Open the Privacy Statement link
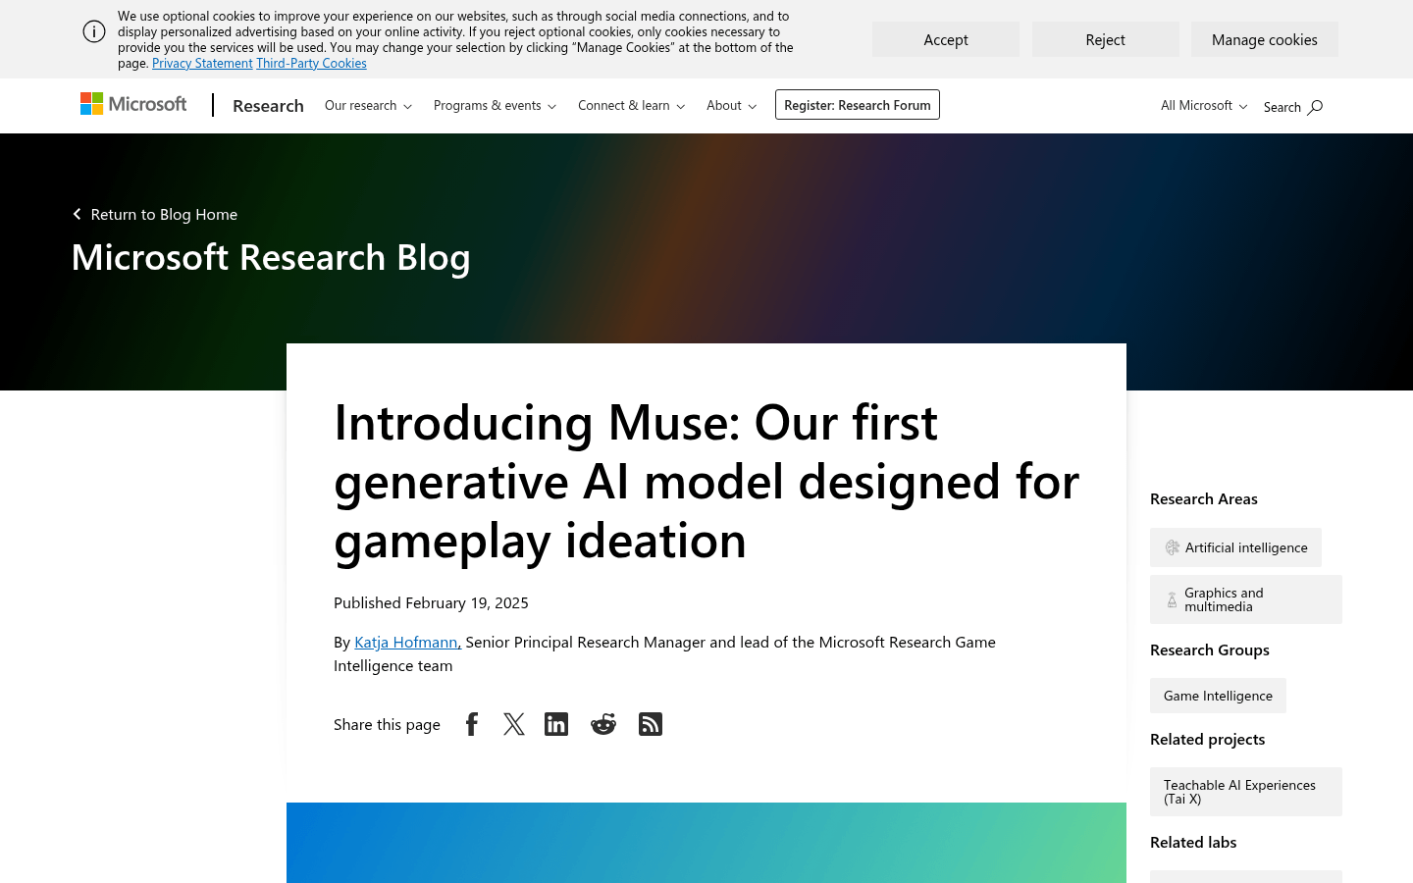This screenshot has width=1413, height=883. coord(202,63)
